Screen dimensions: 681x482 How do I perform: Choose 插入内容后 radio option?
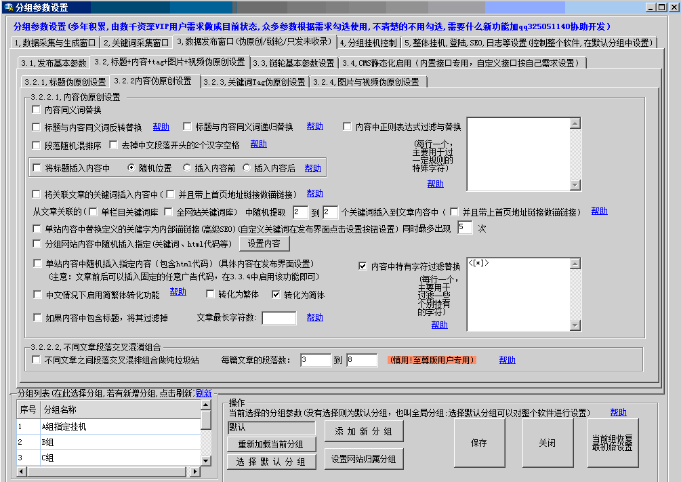point(247,168)
